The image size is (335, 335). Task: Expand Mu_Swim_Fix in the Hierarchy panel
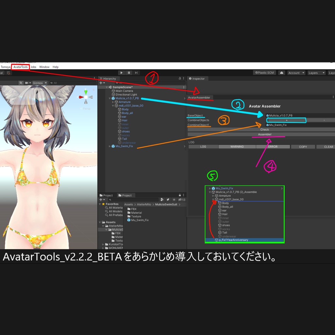[x=110, y=146]
